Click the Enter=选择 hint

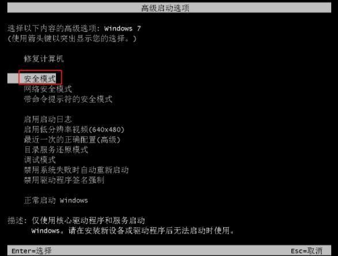pyautogui.click(x=32, y=251)
